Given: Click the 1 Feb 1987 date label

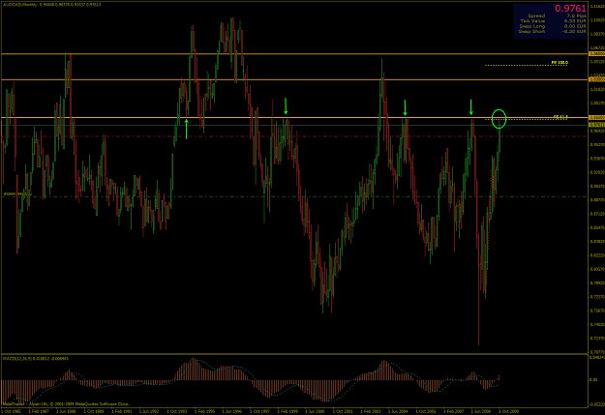Looking at the screenshot, I should point(39,411).
